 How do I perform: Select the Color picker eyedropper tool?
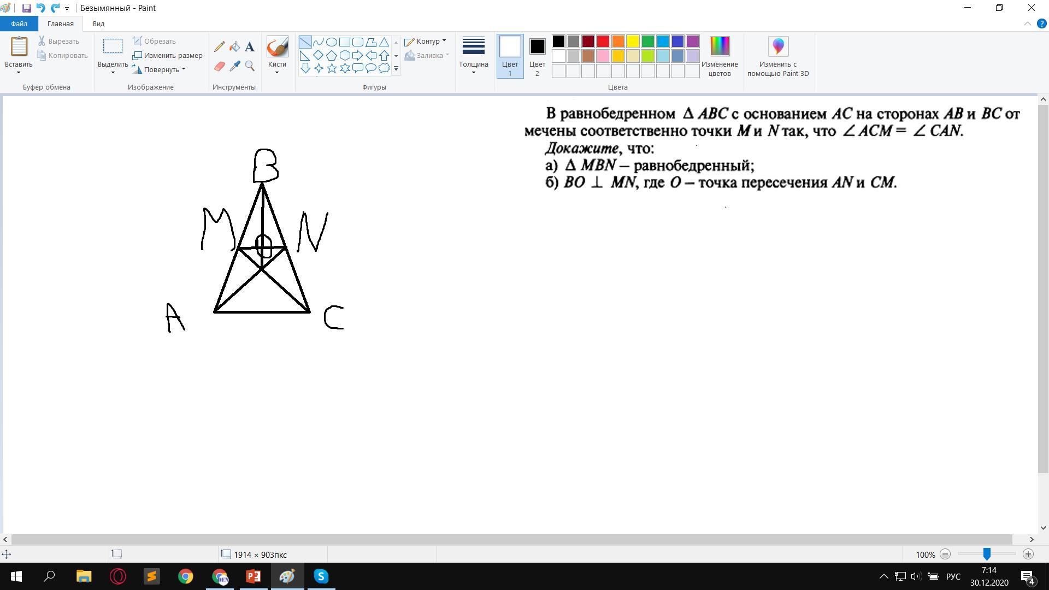coord(234,67)
